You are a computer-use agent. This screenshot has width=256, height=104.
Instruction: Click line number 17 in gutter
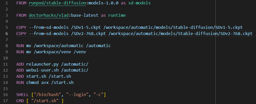coord(5,101)
